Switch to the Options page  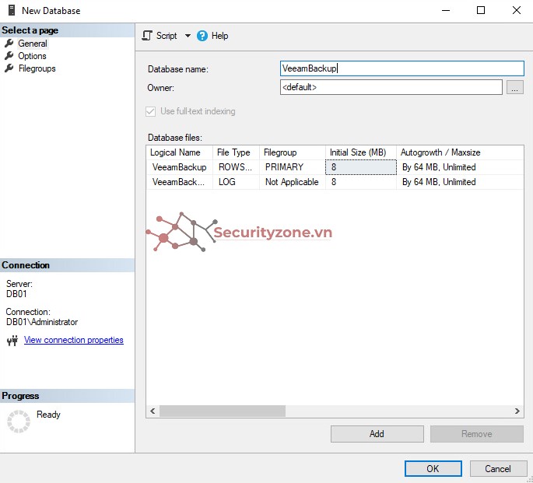coord(33,56)
